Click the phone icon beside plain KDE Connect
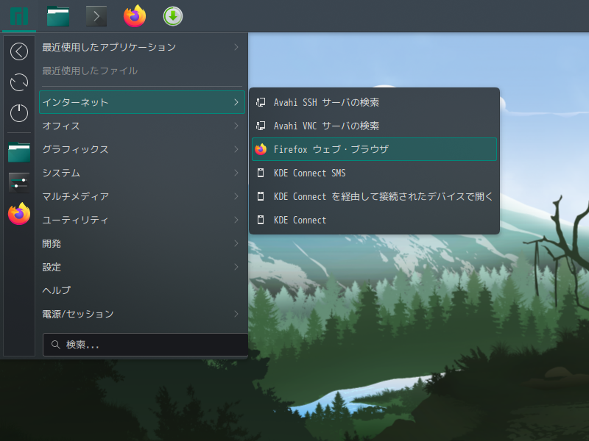The width and height of the screenshot is (589, 441). click(x=261, y=220)
